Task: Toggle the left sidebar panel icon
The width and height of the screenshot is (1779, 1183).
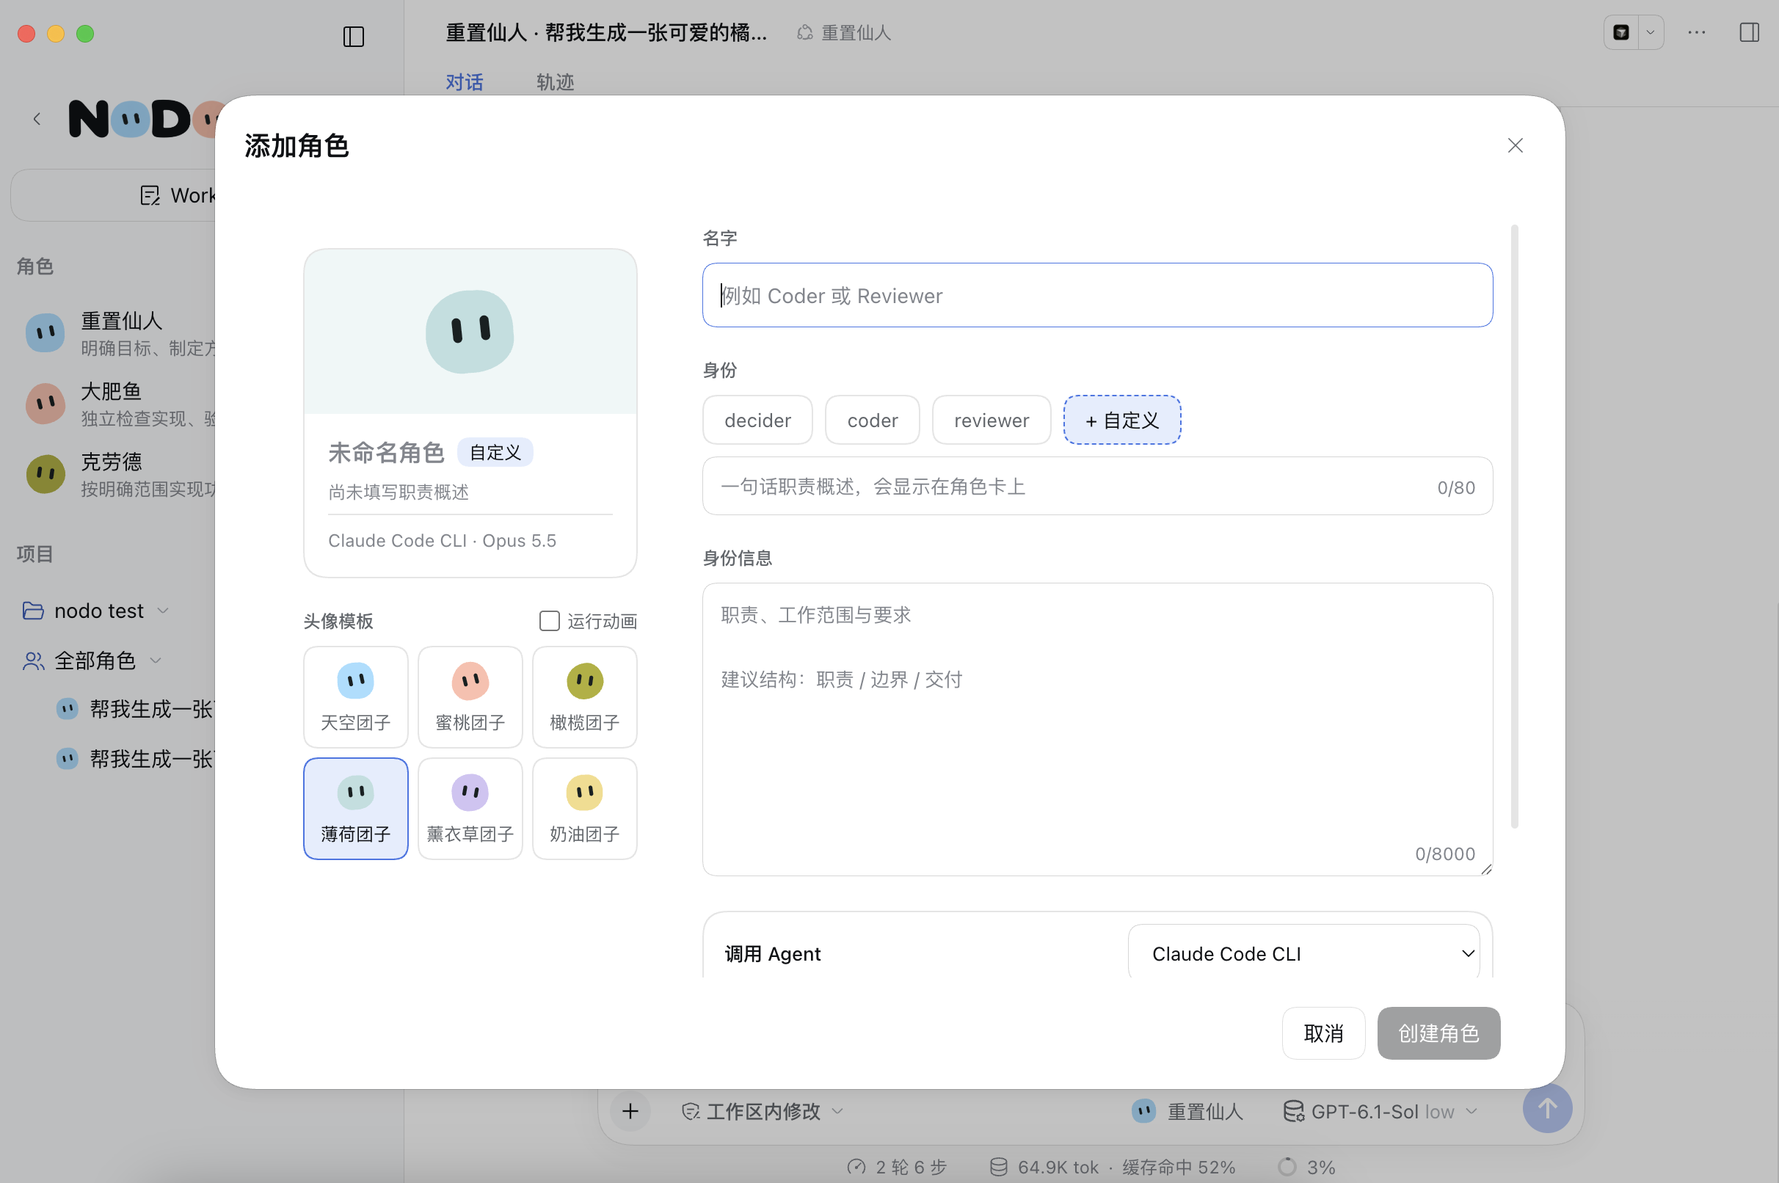Action: click(x=353, y=36)
